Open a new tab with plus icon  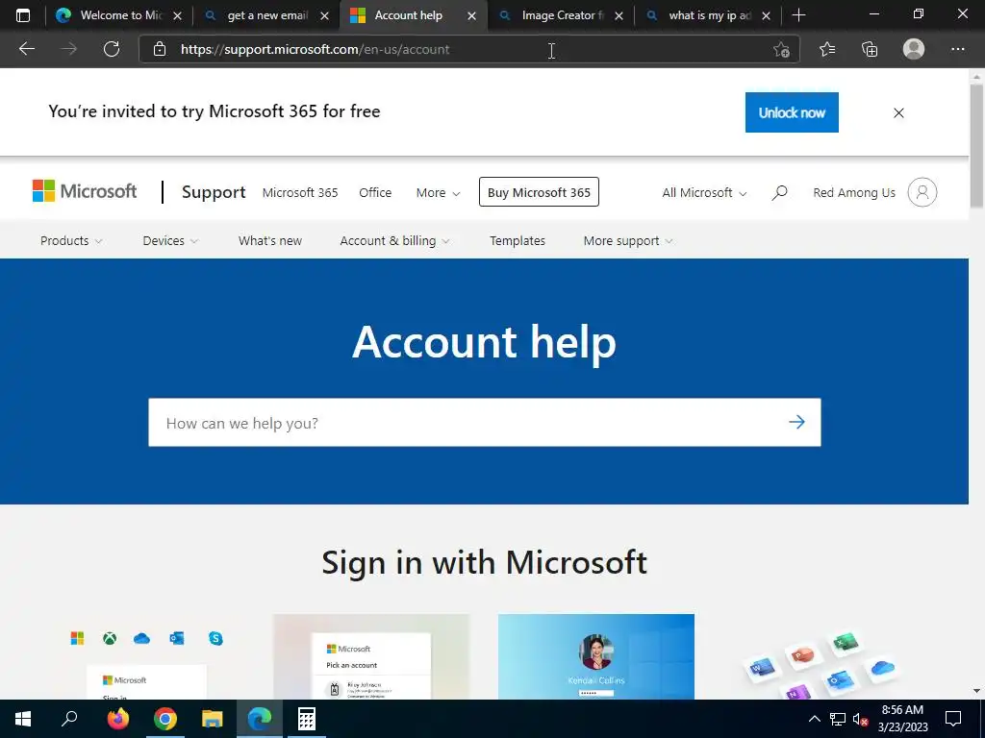click(x=798, y=15)
